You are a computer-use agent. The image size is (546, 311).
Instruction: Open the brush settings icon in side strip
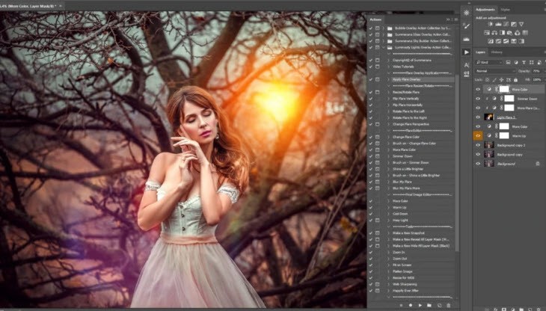tap(466, 25)
